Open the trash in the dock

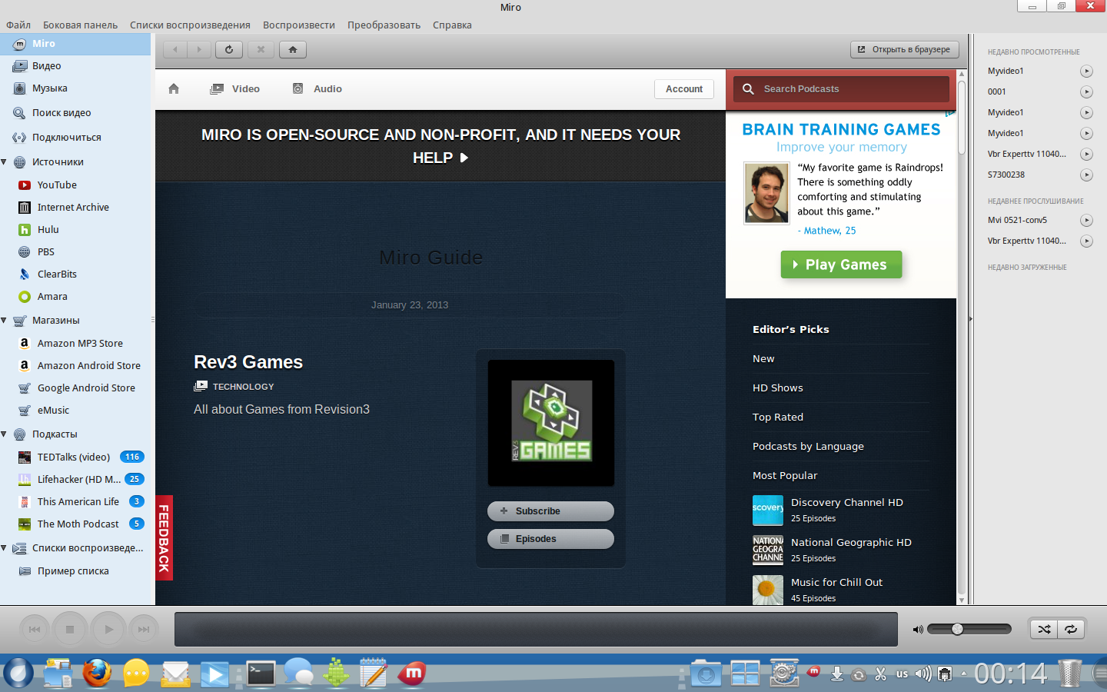[x=1069, y=674]
